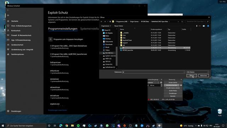Expand Organisieren dropdown in file dialog
Screen dimensions: 227x128
pyautogui.click(x=106, y=26)
